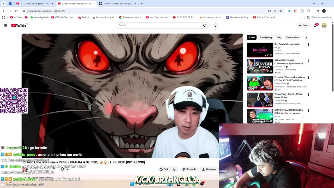This screenshot has height=188, width=334.
Task: Open the Stranger Things resumen thumbnail
Action: coord(260,66)
